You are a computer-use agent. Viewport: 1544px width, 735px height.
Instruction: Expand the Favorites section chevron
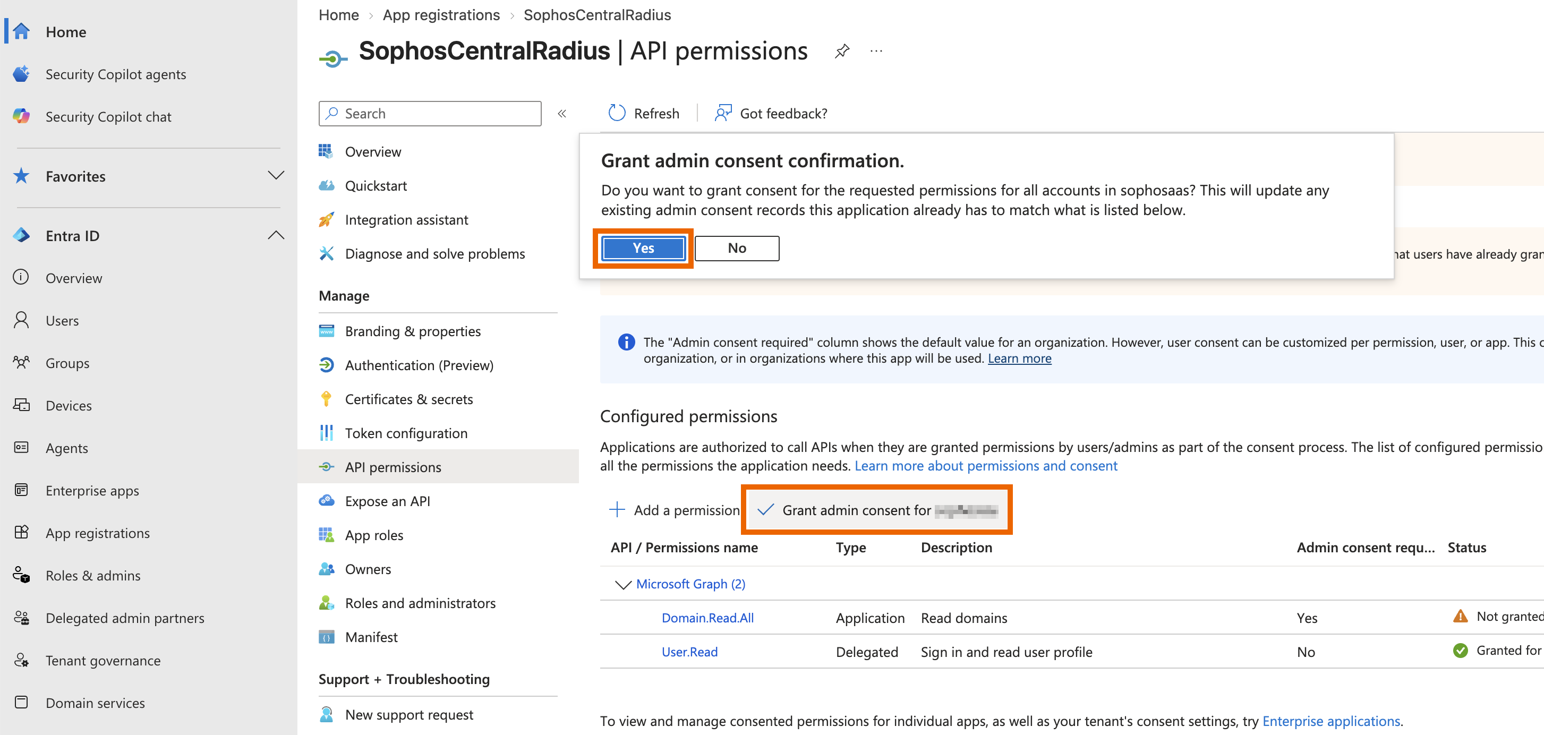(276, 176)
